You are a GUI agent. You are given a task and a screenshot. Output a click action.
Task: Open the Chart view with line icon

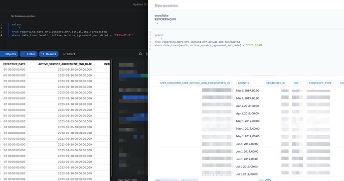pos(69,54)
